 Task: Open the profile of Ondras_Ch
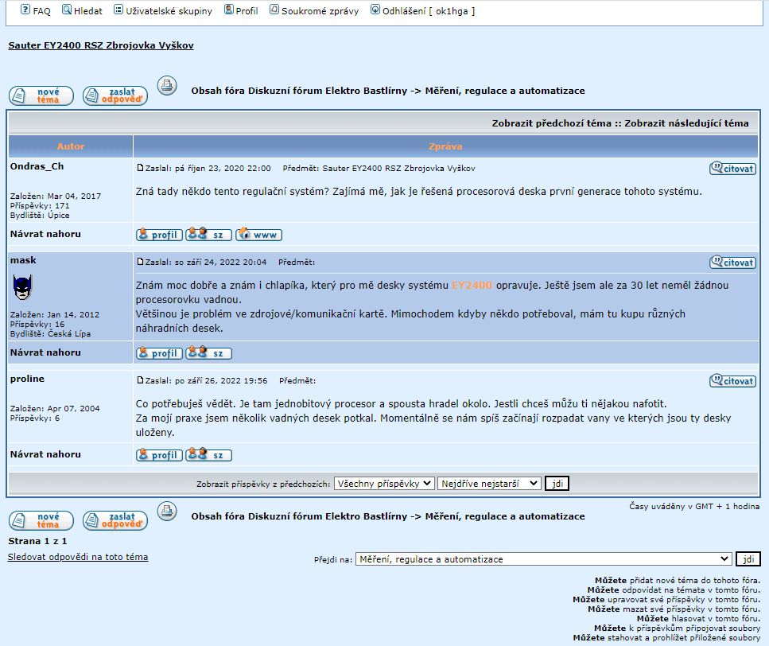(159, 235)
